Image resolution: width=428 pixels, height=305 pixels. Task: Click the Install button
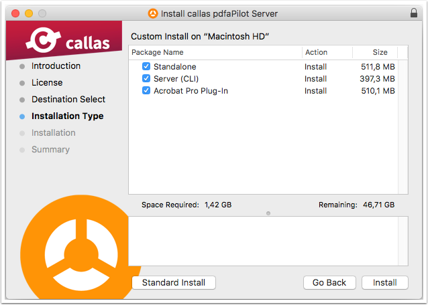(x=384, y=282)
